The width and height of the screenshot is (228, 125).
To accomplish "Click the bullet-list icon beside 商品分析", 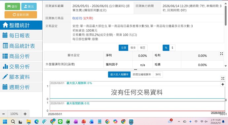I will pyautogui.click(x=5, y=56).
